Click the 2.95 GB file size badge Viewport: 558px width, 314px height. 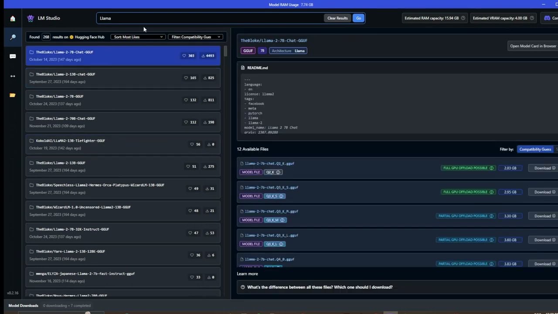pyautogui.click(x=510, y=192)
